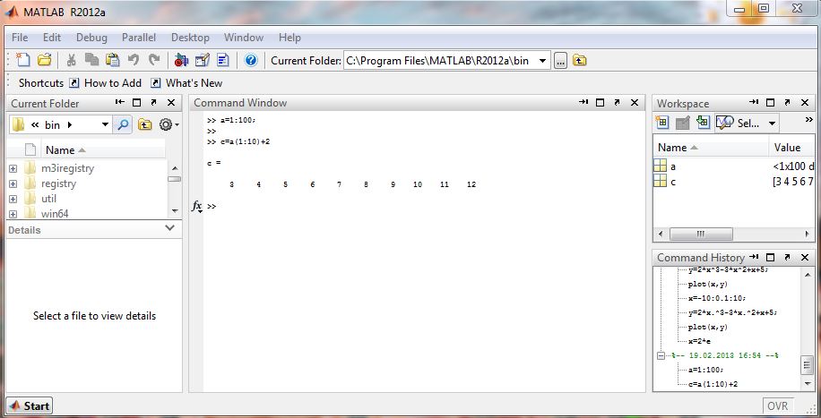Click the Start button
The height and width of the screenshot is (418, 821).
(x=30, y=405)
